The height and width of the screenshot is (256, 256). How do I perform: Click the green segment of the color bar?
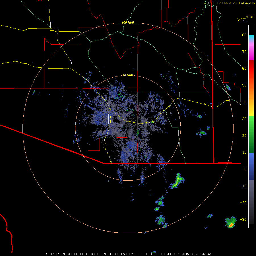[x=251, y=134]
